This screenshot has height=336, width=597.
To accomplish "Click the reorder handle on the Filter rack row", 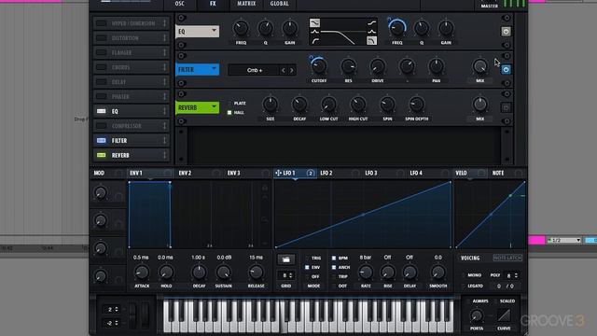I will pos(164,141).
